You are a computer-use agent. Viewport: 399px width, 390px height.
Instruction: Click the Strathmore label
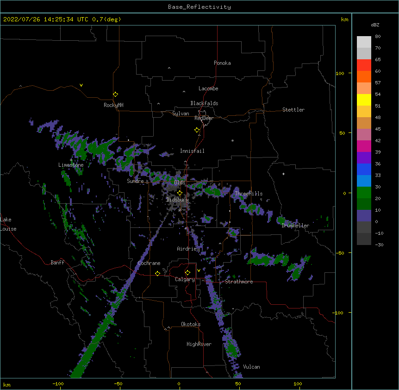point(239,282)
